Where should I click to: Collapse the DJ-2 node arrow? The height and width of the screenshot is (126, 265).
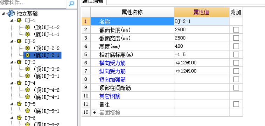12,41
